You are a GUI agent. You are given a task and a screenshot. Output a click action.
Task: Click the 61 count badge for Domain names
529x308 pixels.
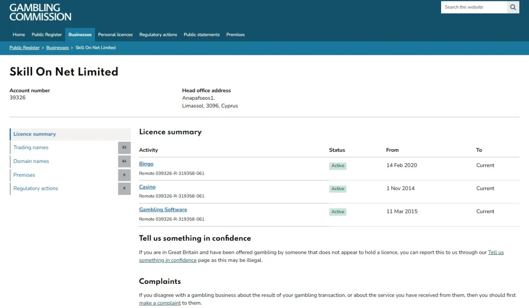(x=124, y=161)
